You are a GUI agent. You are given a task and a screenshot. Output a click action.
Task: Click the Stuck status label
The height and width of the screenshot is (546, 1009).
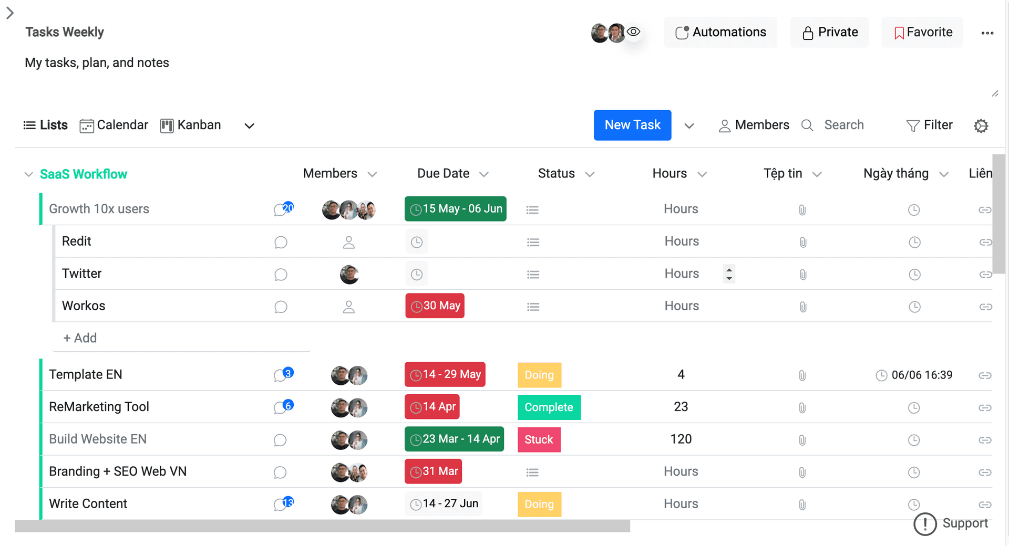[539, 440]
